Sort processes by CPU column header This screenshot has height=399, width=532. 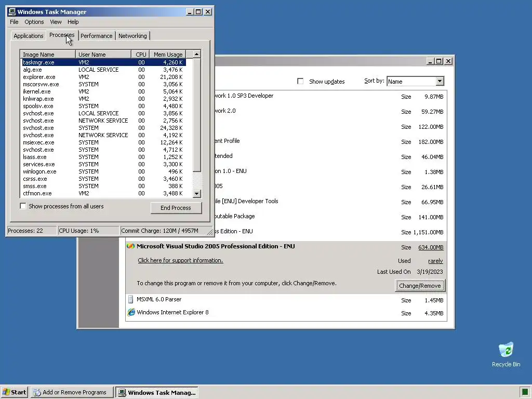click(x=140, y=54)
